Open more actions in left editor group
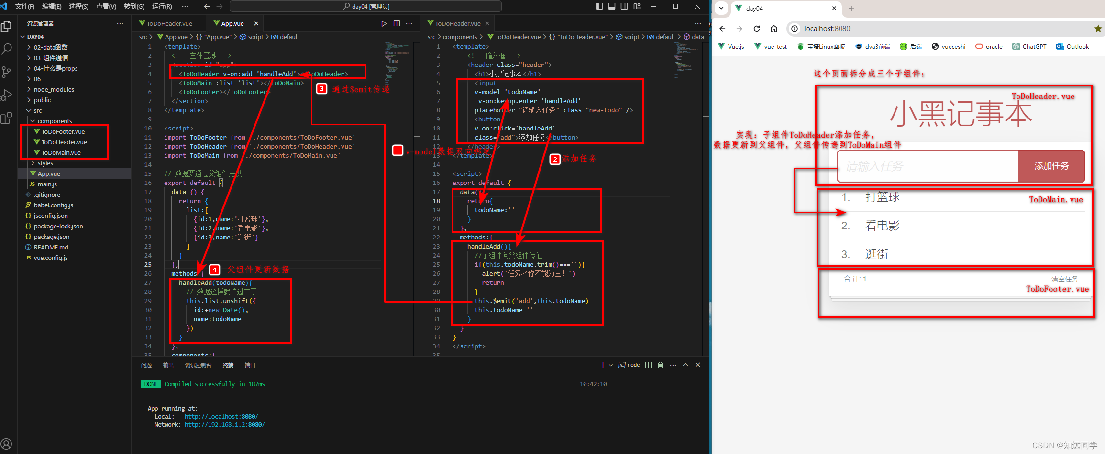 409,23
